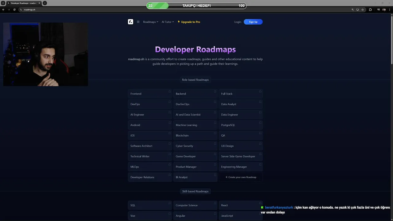Screen dimensions: 393x221
Task: Toggle bookmark icon on Android card
Action: click(169, 123)
